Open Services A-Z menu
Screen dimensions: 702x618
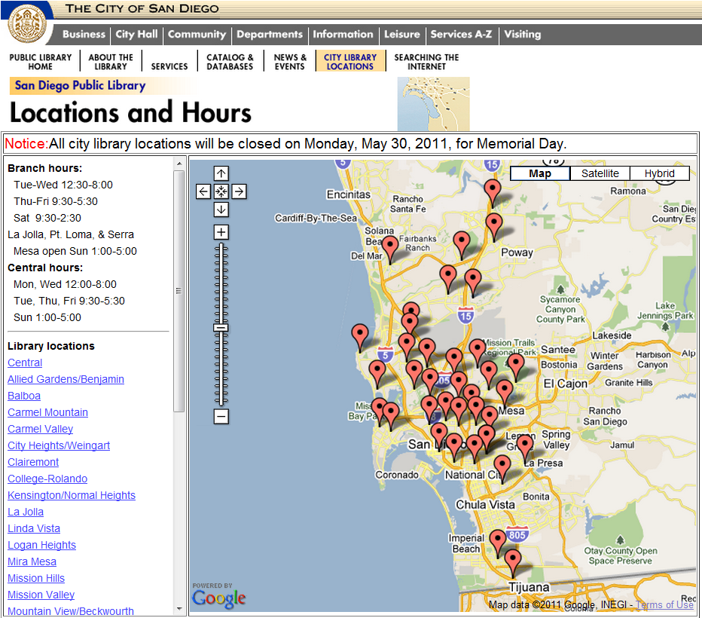461,35
